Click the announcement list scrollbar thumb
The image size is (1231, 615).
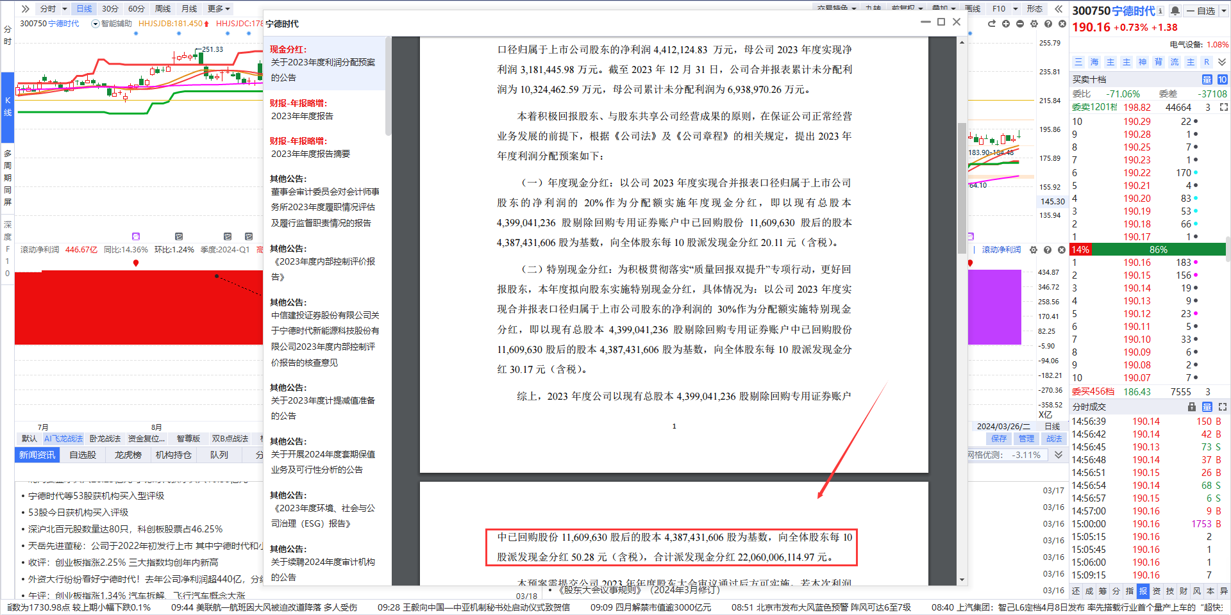point(388,86)
